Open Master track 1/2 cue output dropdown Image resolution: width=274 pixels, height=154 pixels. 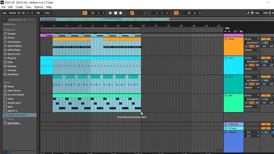pyautogui.click(x=252, y=132)
